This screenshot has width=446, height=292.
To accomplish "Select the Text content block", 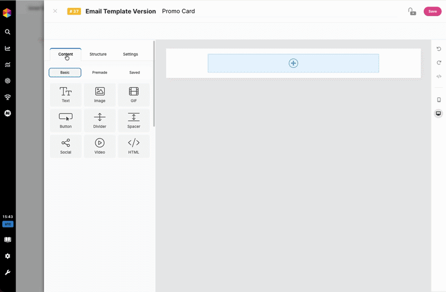I will click(x=66, y=95).
